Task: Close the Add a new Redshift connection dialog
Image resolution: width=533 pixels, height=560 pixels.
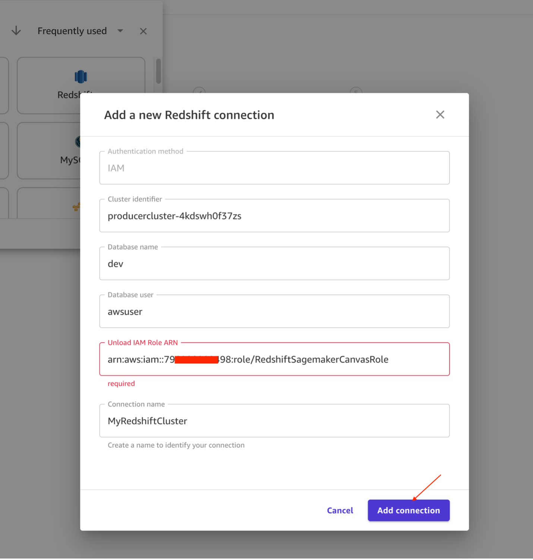Action: pos(440,115)
